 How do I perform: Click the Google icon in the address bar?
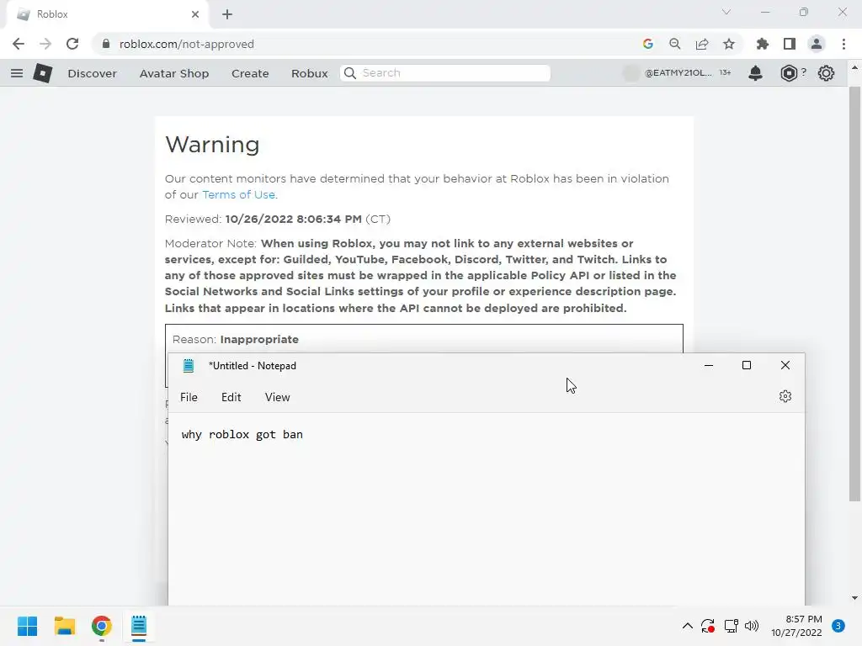(647, 44)
